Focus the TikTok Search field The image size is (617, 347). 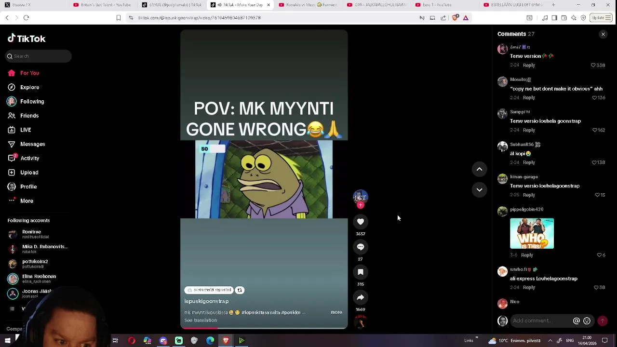[x=39, y=56]
